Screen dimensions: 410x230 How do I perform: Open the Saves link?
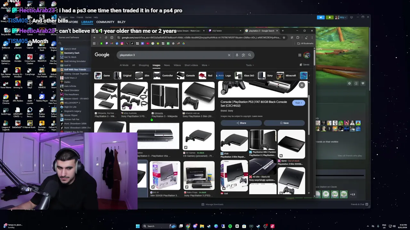click(304, 65)
